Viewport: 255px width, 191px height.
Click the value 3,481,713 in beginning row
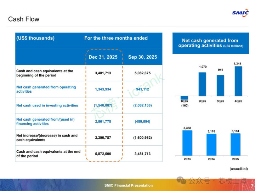[103, 73]
